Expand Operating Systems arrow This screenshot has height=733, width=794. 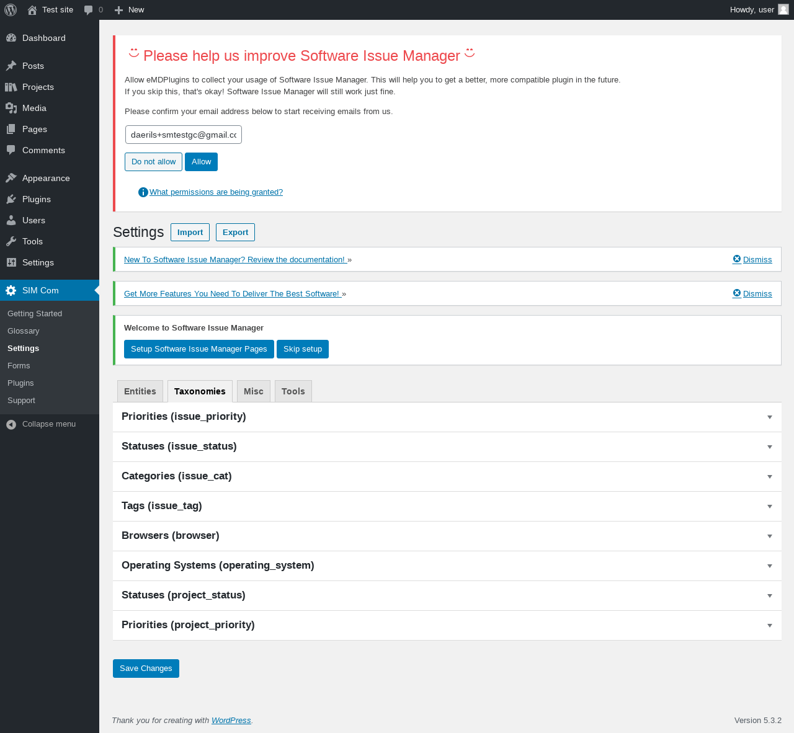770,566
